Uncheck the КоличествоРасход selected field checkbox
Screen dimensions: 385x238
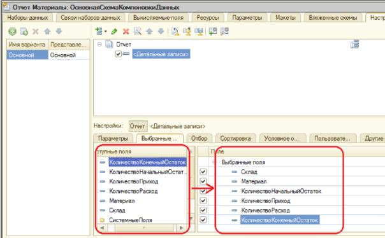pyautogui.click(x=203, y=210)
